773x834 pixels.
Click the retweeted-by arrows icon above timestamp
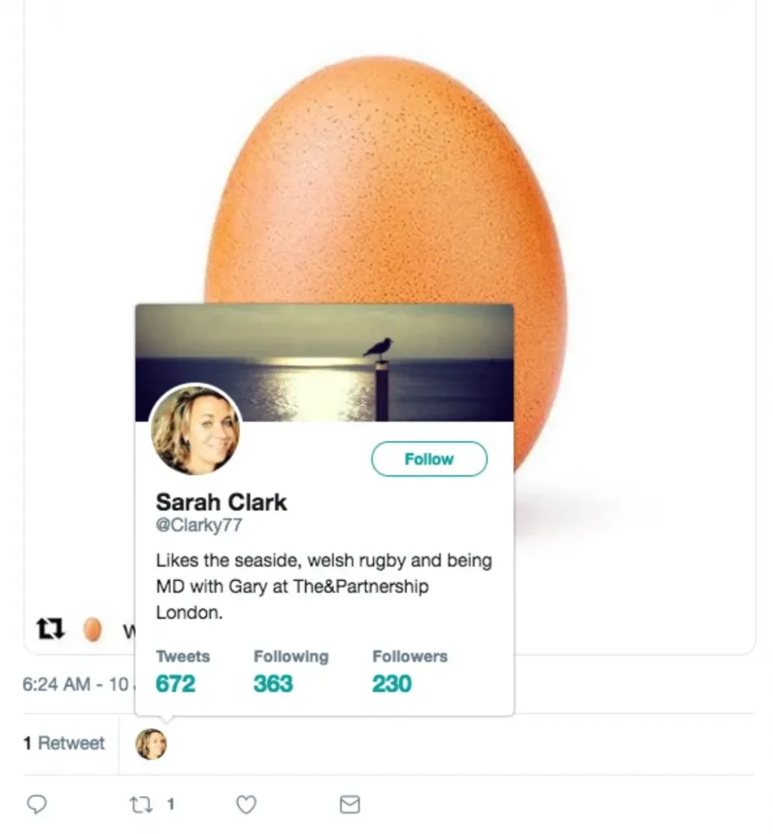(51, 630)
